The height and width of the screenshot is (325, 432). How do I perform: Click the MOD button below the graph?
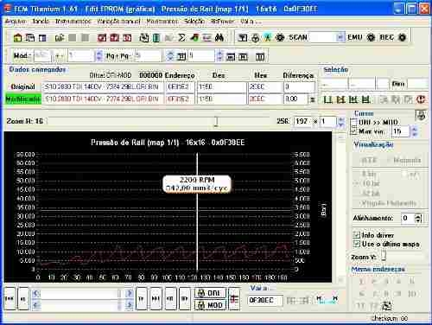tap(210, 305)
